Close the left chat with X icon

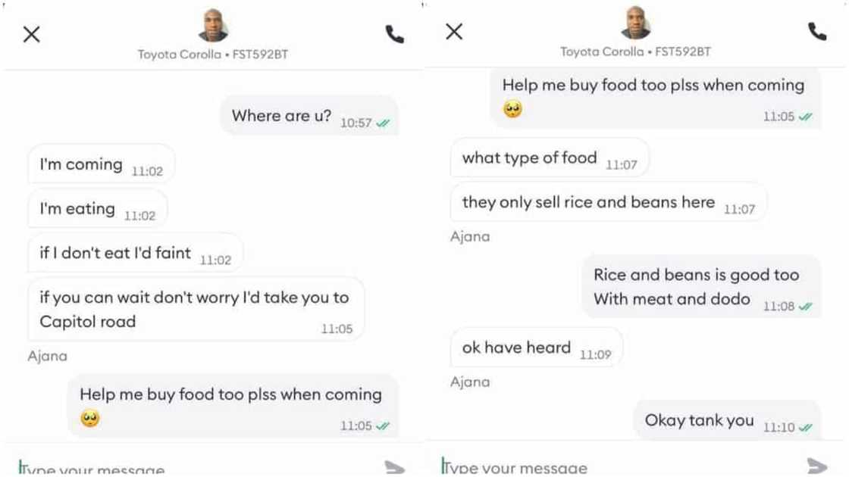click(x=31, y=35)
